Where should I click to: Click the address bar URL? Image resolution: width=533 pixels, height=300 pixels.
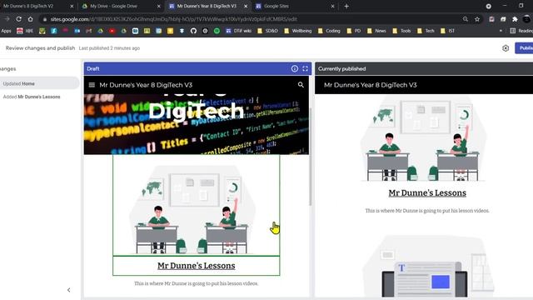(x=173, y=19)
